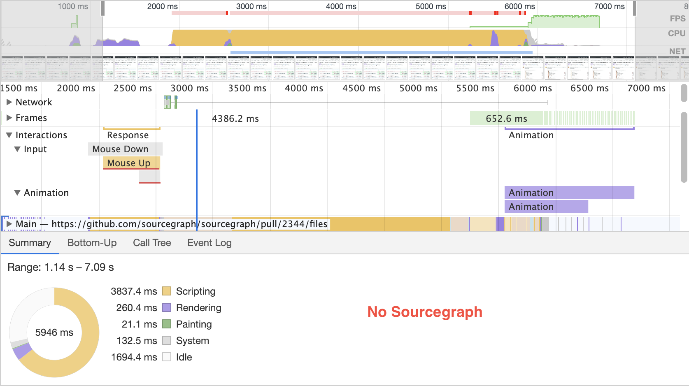Select the 652.6 ms frame
Image resolution: width=689 pixels, height=386 pixels.
click(507, 119)
